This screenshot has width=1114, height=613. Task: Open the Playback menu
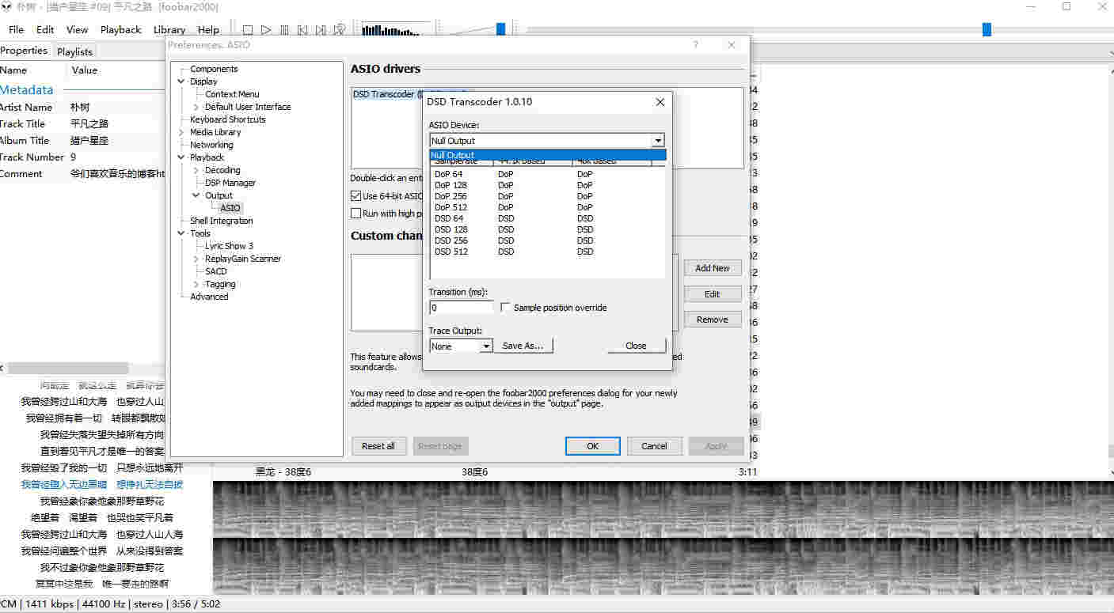point(120,30)
